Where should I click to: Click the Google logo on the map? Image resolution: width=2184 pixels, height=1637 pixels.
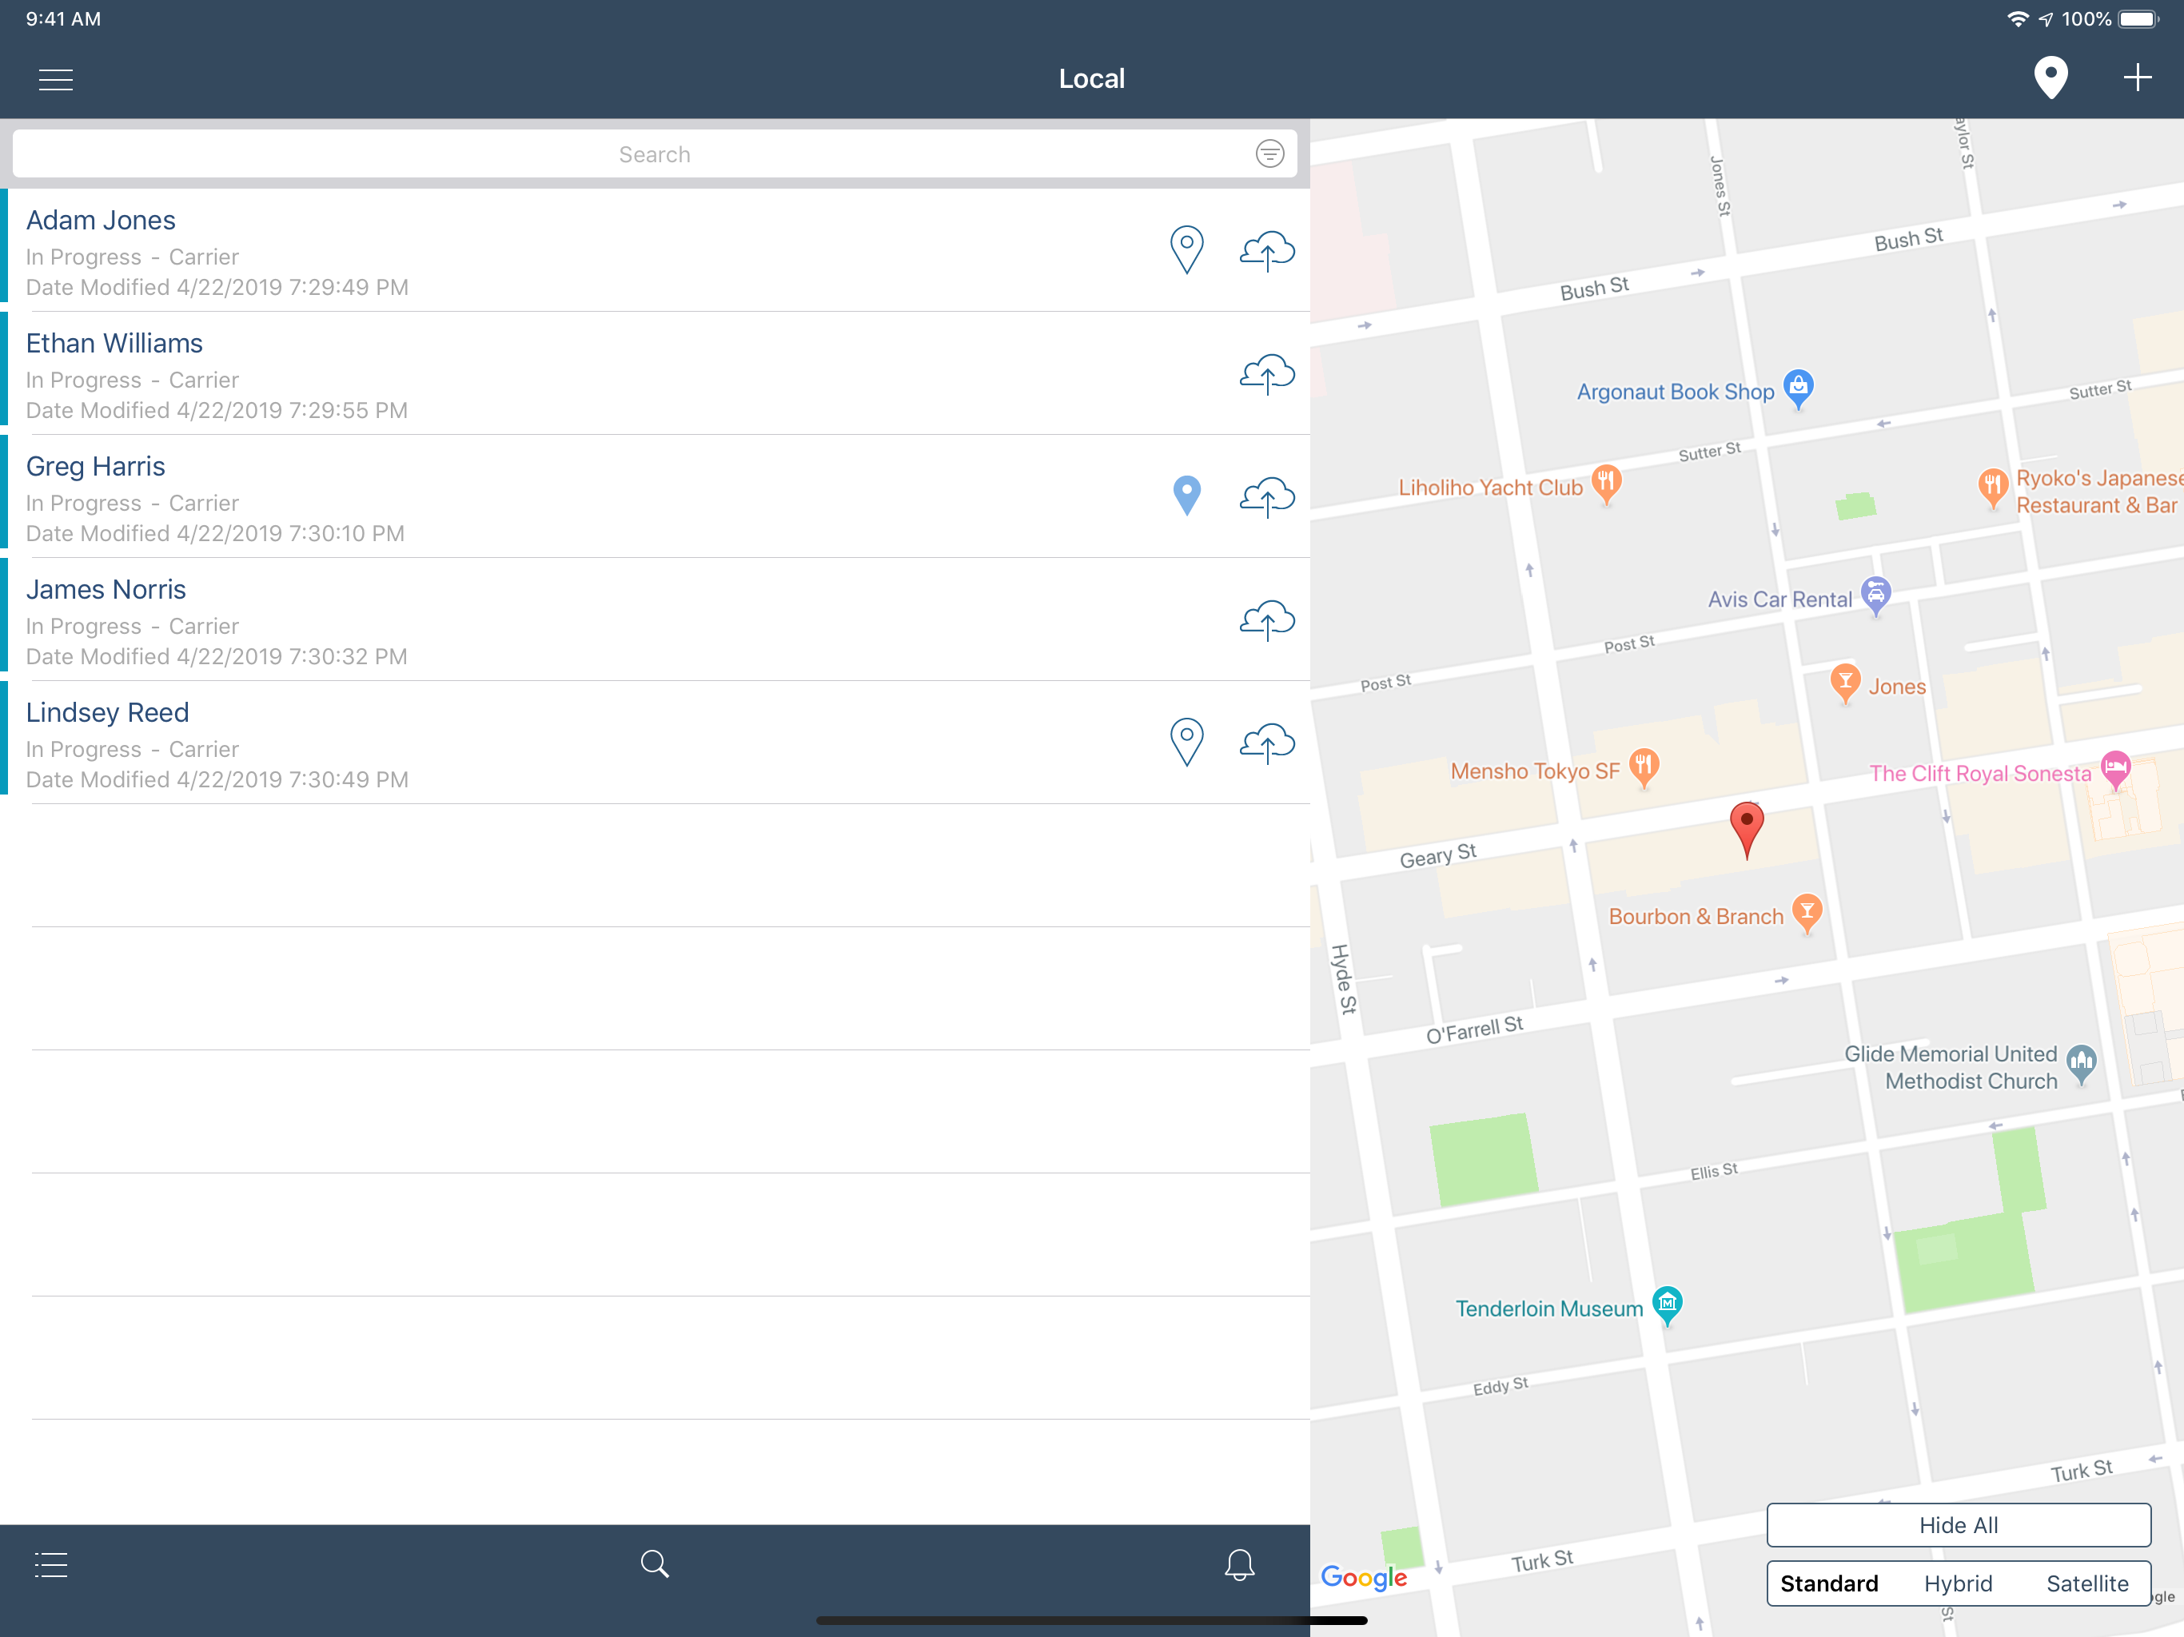1364,1578
